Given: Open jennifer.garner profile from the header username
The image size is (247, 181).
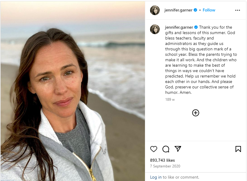Looking at the screenshot, I should coord(178,10).
